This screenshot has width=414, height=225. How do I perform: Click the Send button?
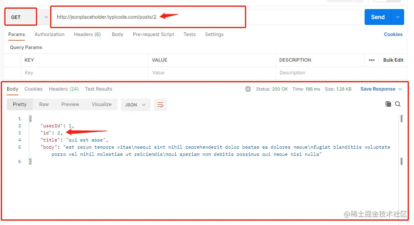point(378,17)
